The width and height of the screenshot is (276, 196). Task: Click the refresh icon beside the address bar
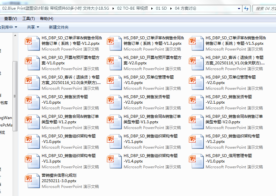tap(246, 8)
